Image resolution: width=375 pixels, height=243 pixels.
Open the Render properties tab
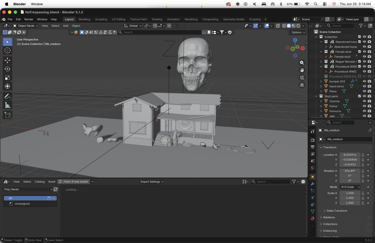tap(313, 140)
